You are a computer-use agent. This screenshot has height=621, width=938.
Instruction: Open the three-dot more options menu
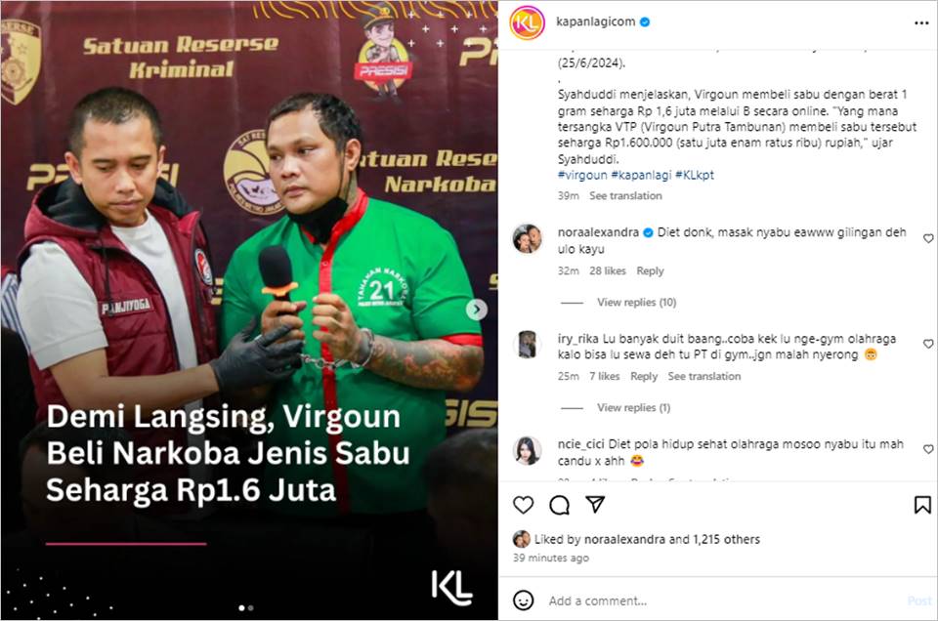point(921,22)
